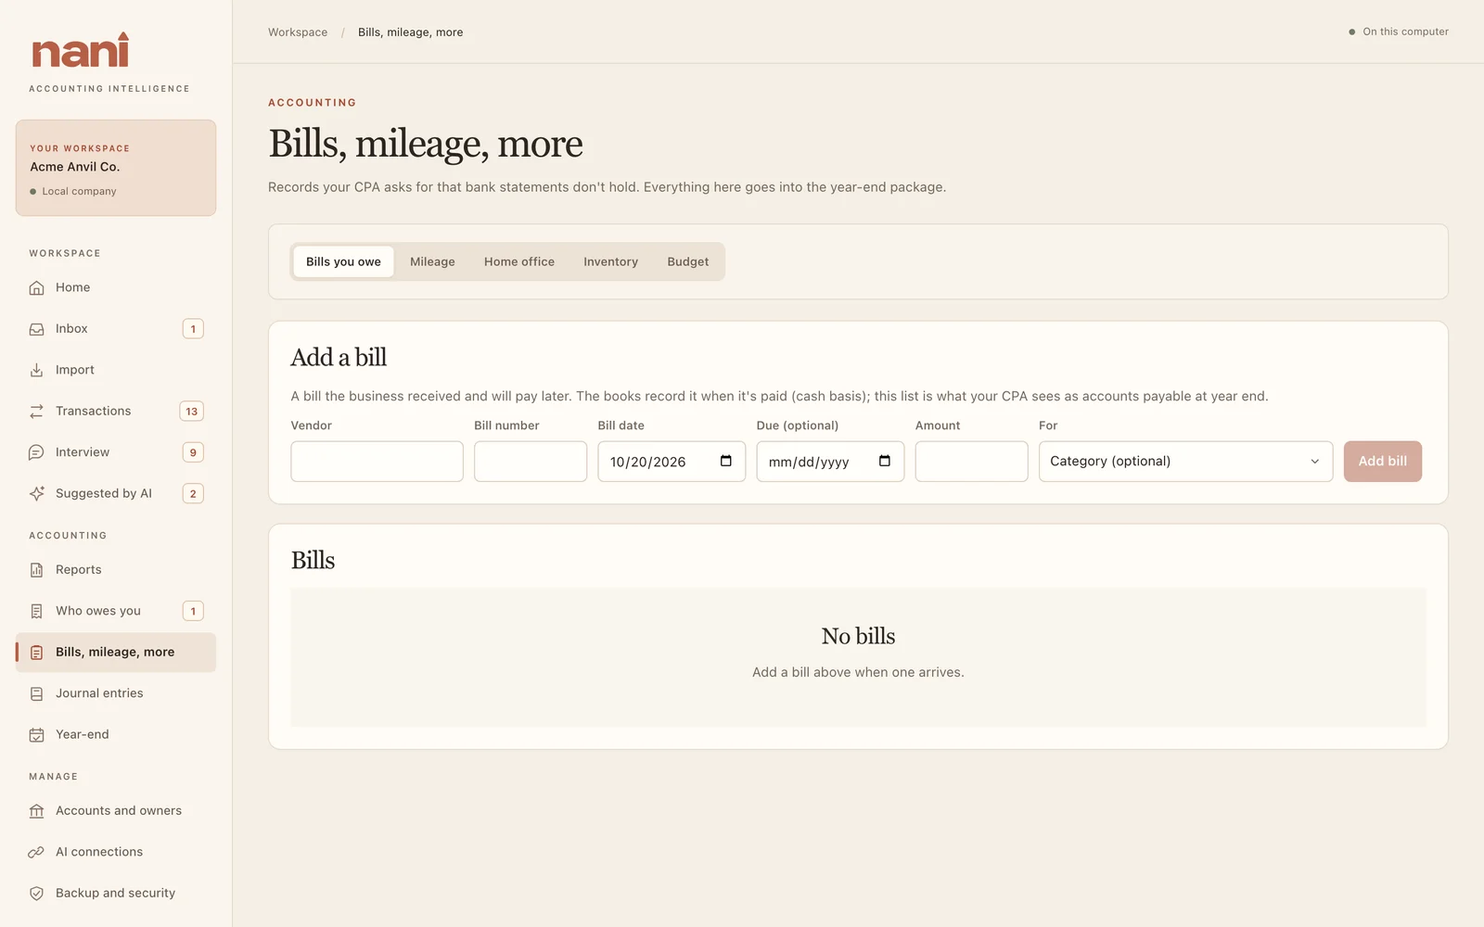Switch to the Mileage tab
The width and height of the screenshot is (1484, 927).
pyautogui.click(x=432, y=261)
